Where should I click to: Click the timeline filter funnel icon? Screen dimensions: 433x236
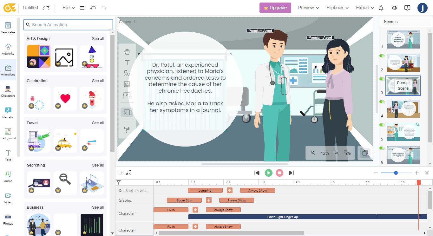pos(119,182)
